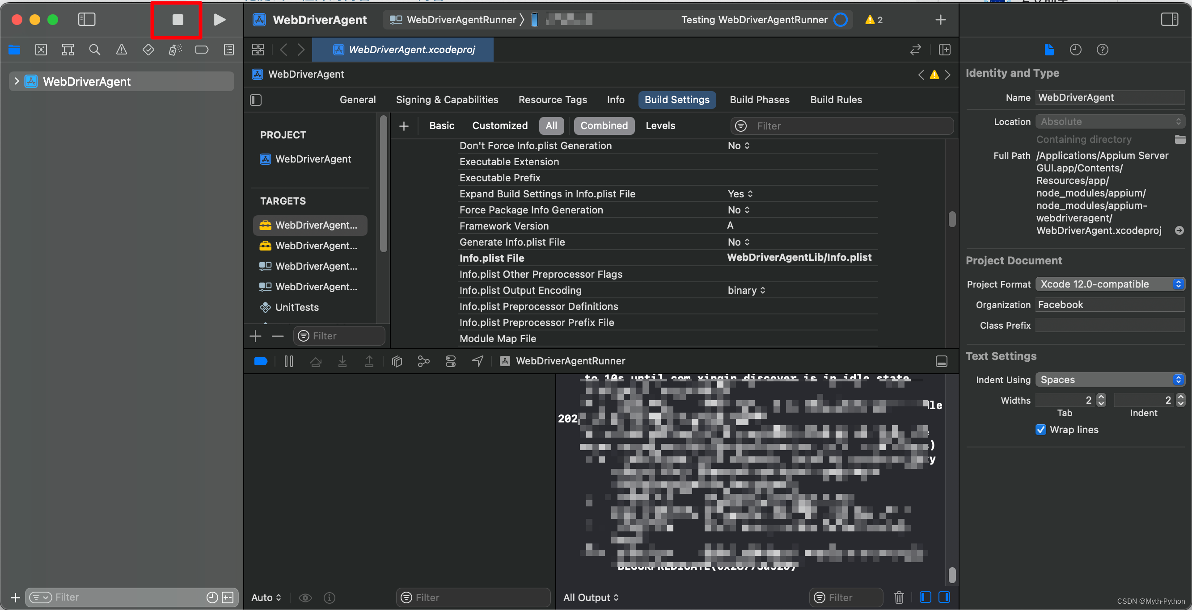Click the Debug Memory Graph icon

point(423,361)
